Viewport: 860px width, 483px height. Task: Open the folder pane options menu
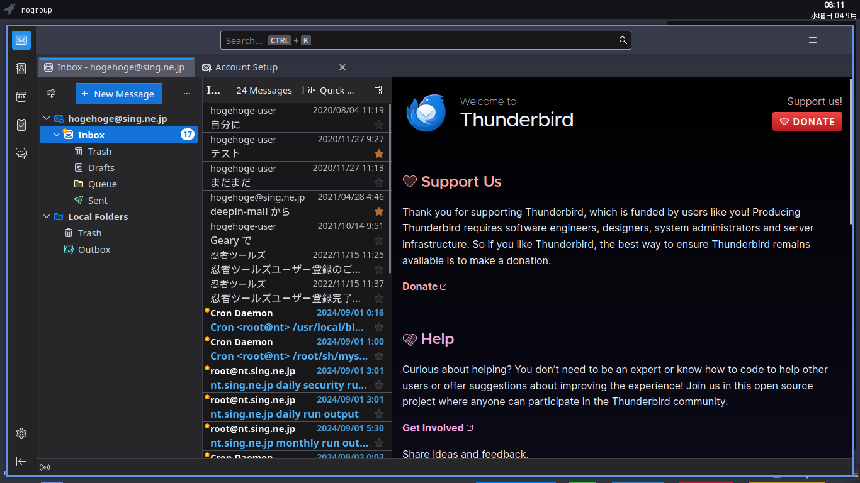(187, 94)
